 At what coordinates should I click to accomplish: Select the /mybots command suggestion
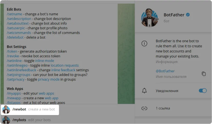tap(31, 120)
